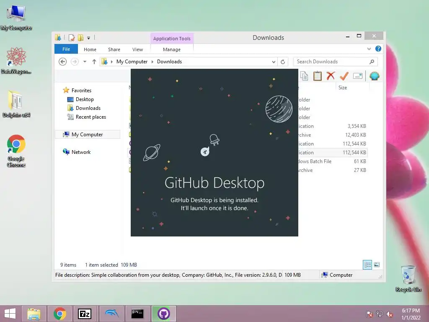Viewport: 429px width, 322px height.
Task: Click the Paste clipboard icon in the toolbar
Action: click(318, 76)
